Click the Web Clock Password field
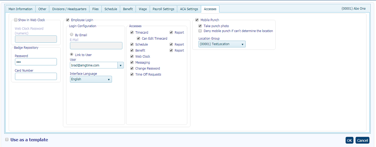 (x=36, y=39)
